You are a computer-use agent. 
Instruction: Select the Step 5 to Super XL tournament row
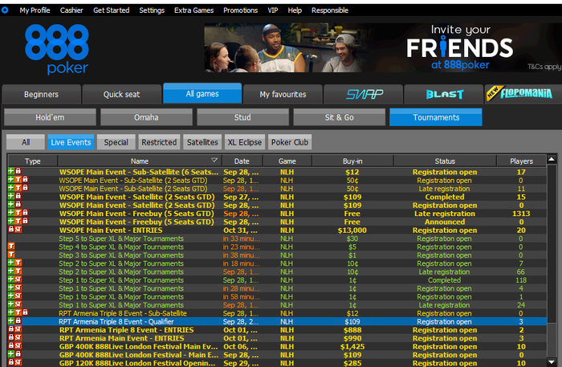click(277, 238)
